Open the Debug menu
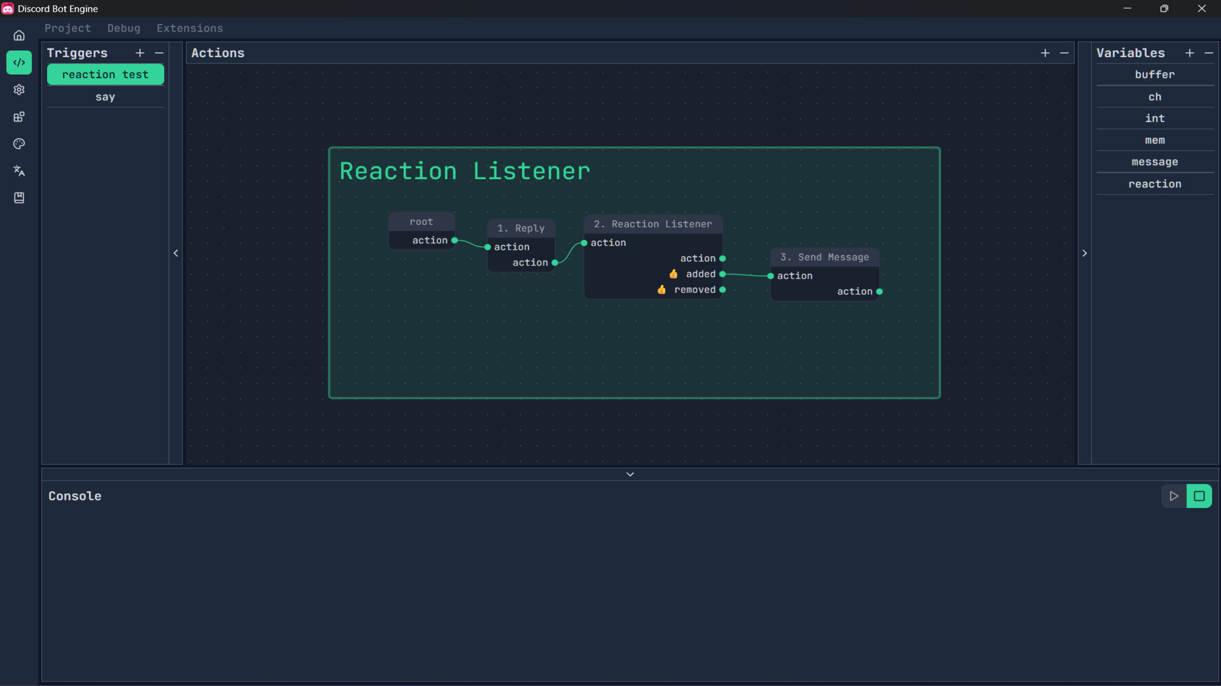This screenshot has width=1221, height=686. [x=123, y=28]
